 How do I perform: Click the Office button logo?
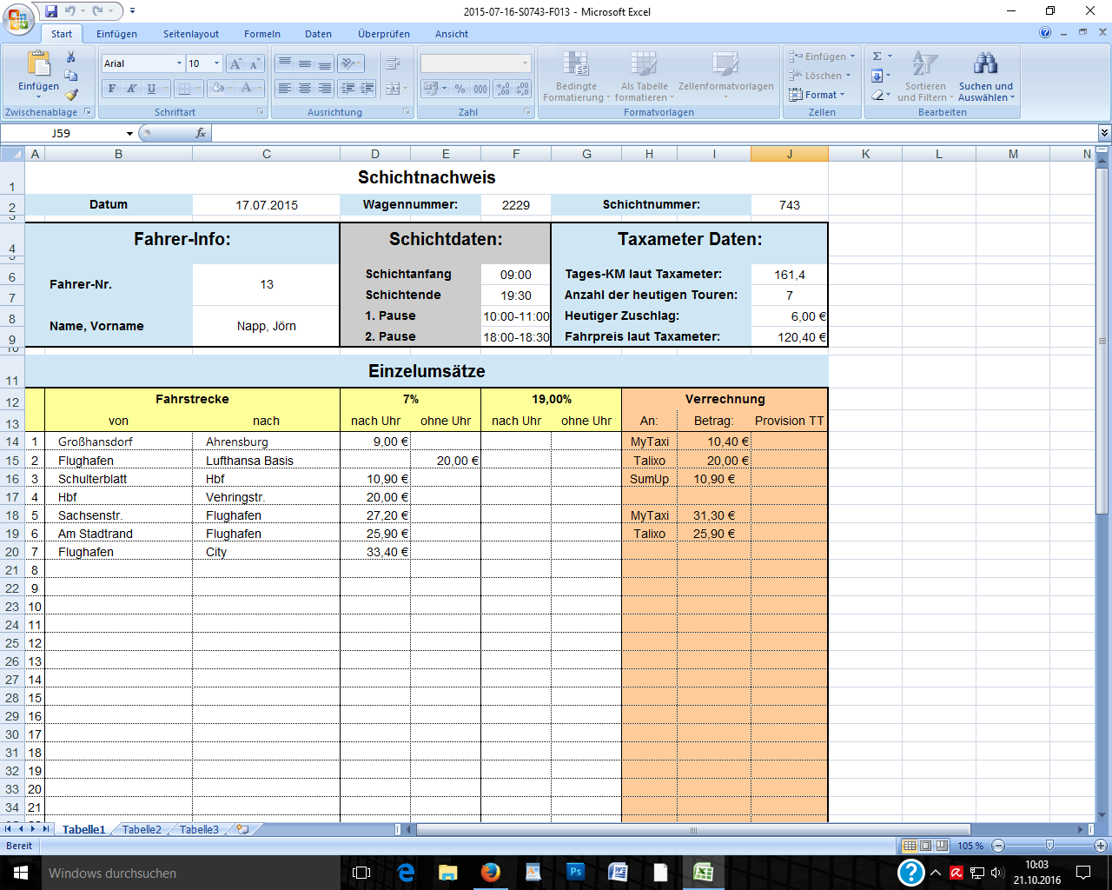tap(18, 17)
